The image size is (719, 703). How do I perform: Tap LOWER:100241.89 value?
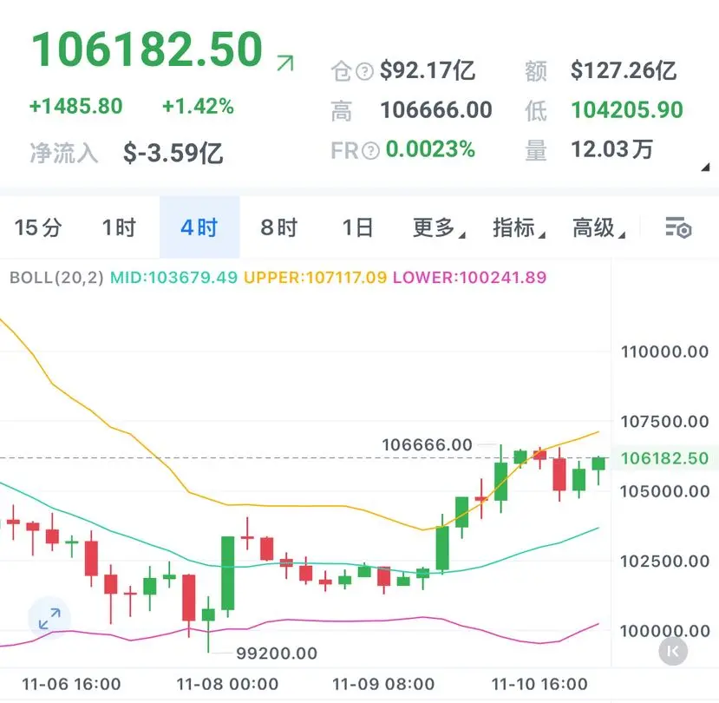469,277
